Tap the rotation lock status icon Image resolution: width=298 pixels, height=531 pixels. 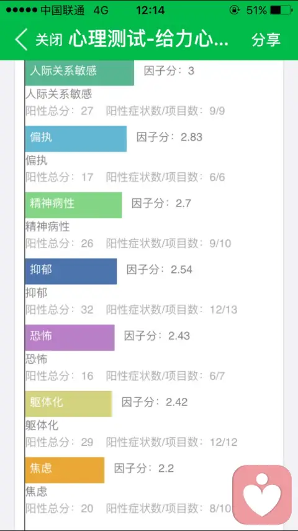click(x=235, y=10)
